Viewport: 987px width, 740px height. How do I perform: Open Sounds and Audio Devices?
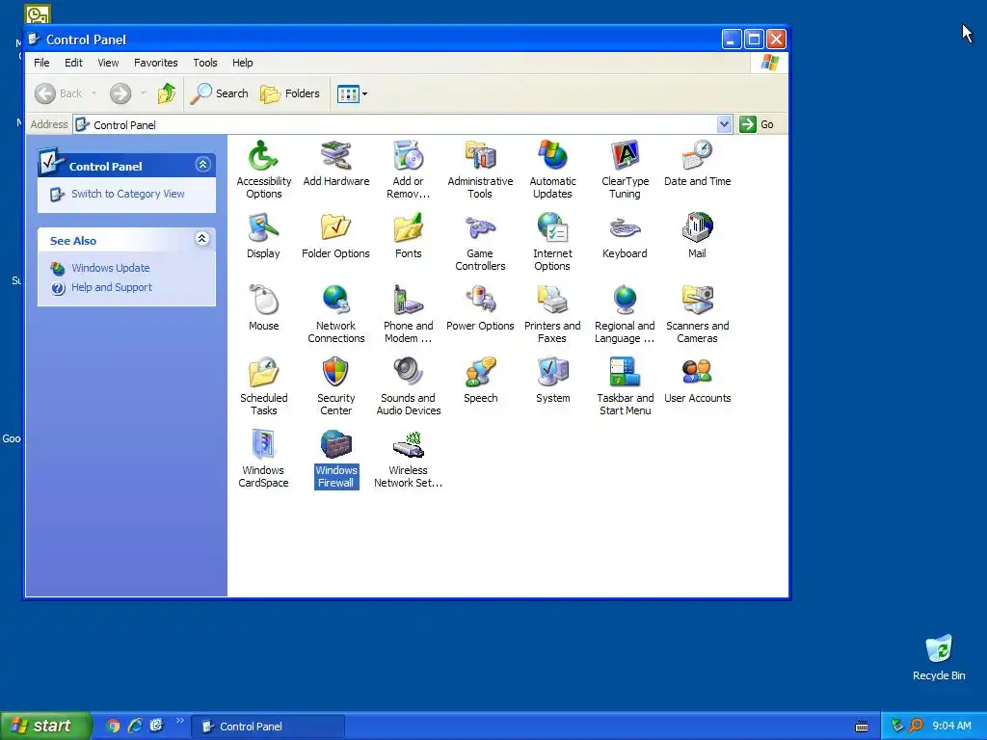(408, 373)
